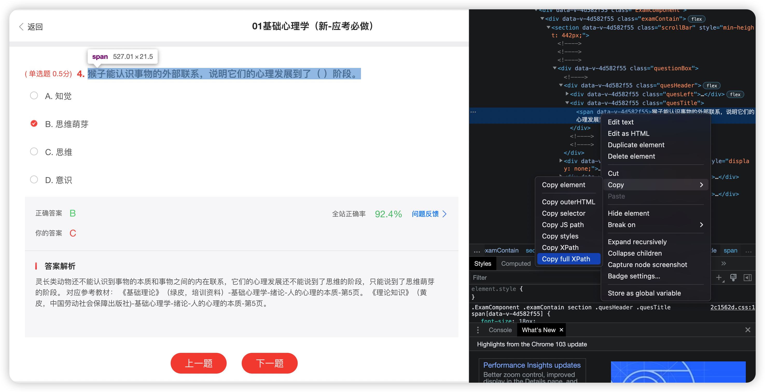Expand the quesLeft div node
The width and height of the screenshot is (765, 392).
coord(567,94)
